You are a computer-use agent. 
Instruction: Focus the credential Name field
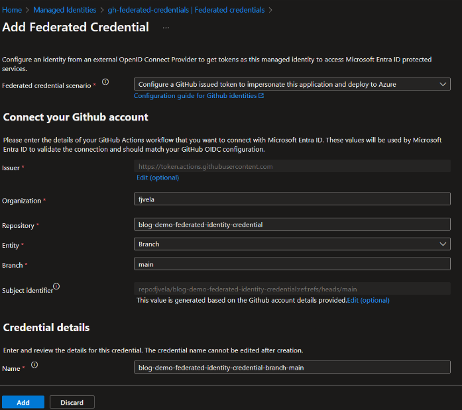[x=292, y=367]
